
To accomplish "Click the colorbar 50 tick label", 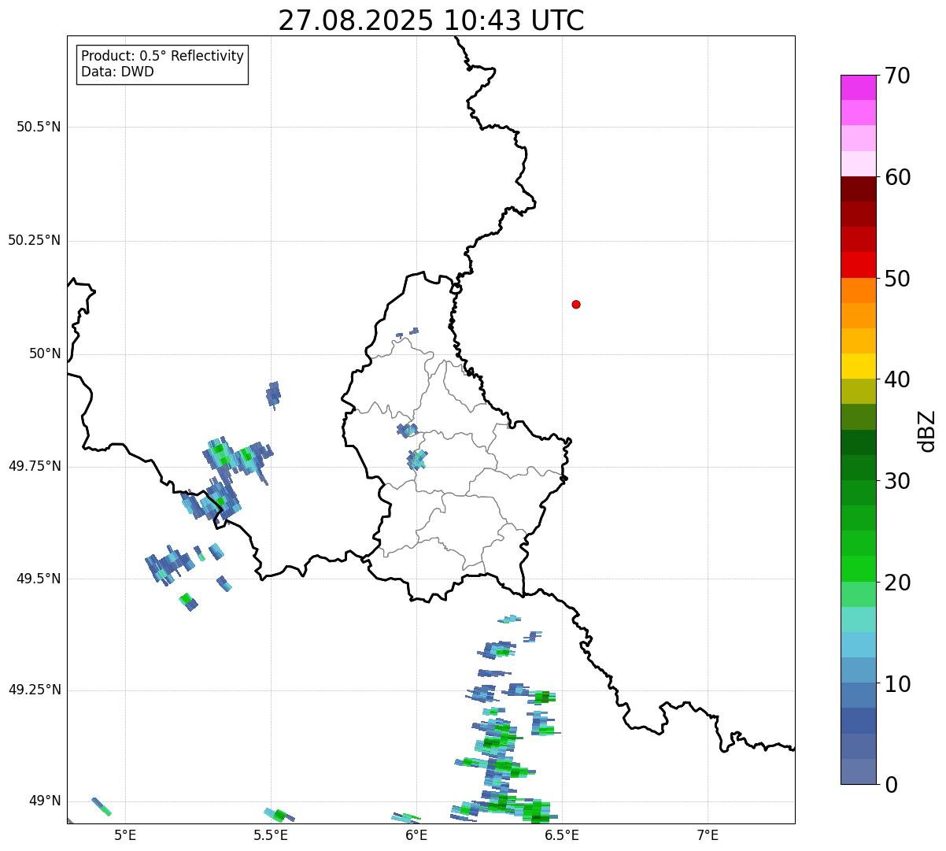I will coord(897,279).
